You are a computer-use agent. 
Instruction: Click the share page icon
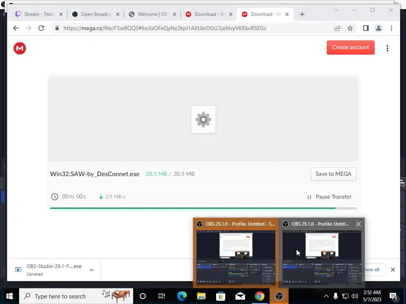click(x=337, y=28)
